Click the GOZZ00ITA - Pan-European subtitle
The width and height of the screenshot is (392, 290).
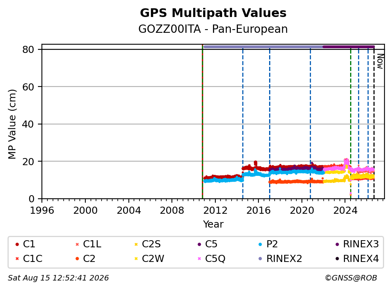[x=213, y=29]
